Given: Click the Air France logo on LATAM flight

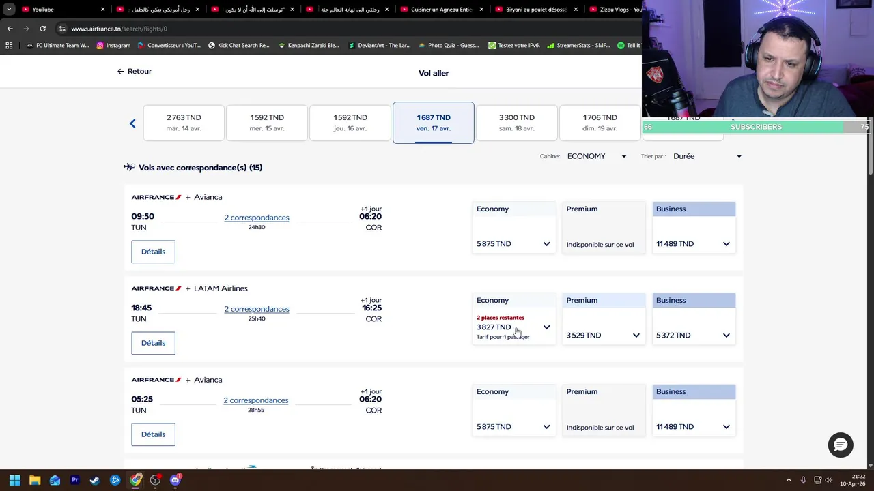Looking at the screenshot, I should pos(156,288).
